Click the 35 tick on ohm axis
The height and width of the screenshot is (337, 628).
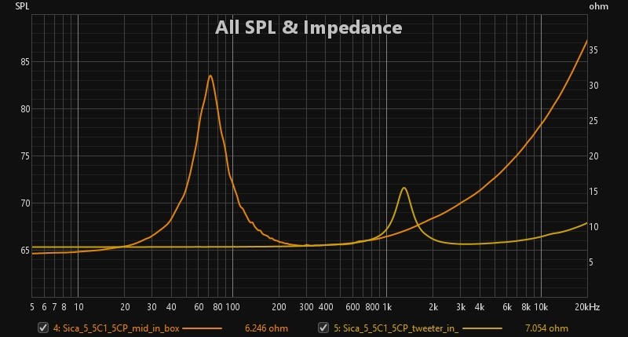click(593, 50)
